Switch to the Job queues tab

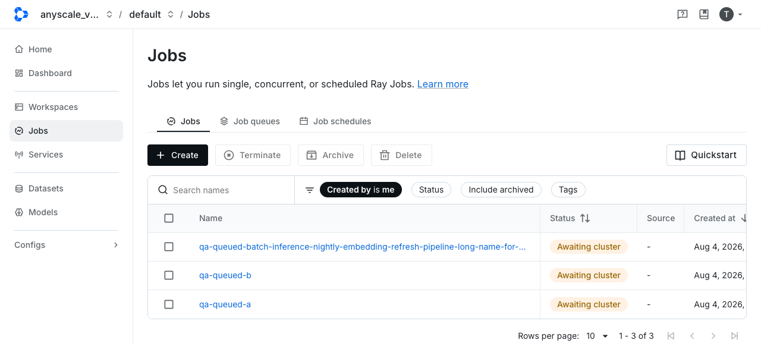(250, 121)
